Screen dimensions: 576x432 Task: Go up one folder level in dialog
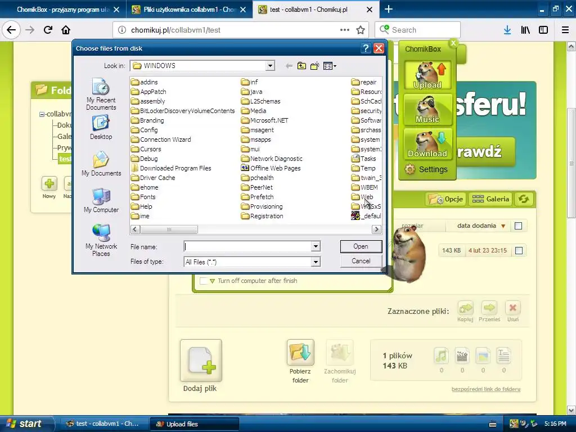tap(301, 66)
